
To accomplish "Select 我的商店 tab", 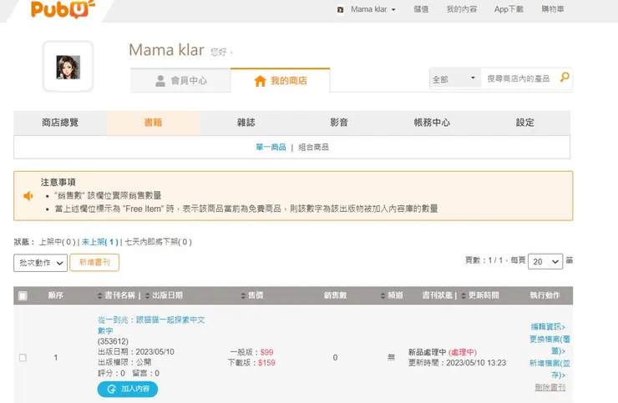I will (281, 80).
